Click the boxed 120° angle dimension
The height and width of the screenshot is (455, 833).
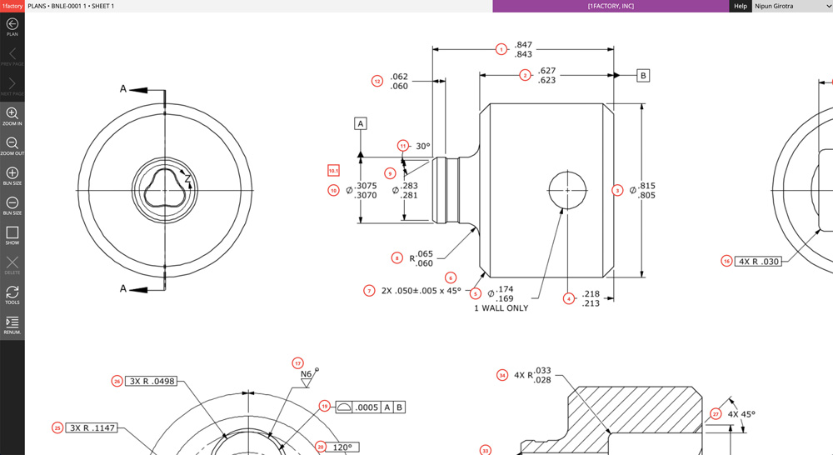[342, 447]
